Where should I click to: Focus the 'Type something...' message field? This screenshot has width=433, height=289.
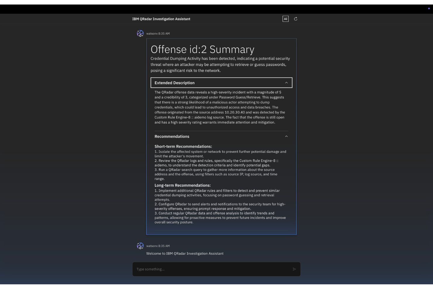(x=216, y=269)
